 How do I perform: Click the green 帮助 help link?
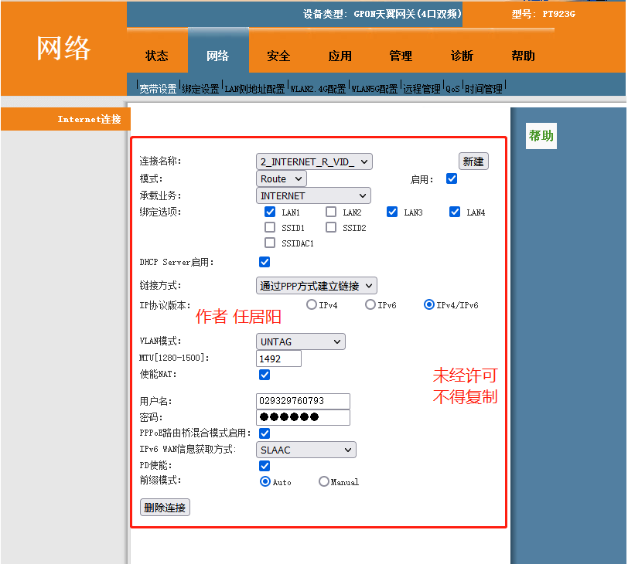point(541,136)
